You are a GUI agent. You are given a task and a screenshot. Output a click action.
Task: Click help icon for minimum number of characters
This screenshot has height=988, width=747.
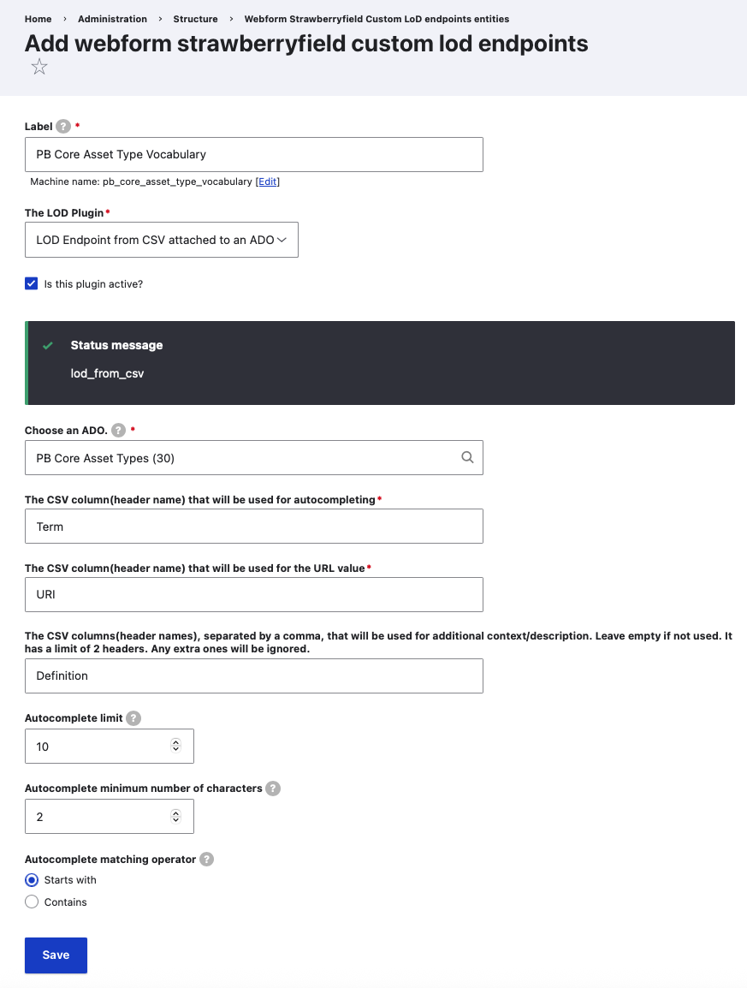click(x=272, y=789)
